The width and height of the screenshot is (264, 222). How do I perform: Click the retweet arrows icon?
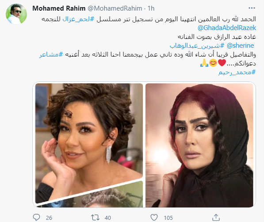point(95,218)
